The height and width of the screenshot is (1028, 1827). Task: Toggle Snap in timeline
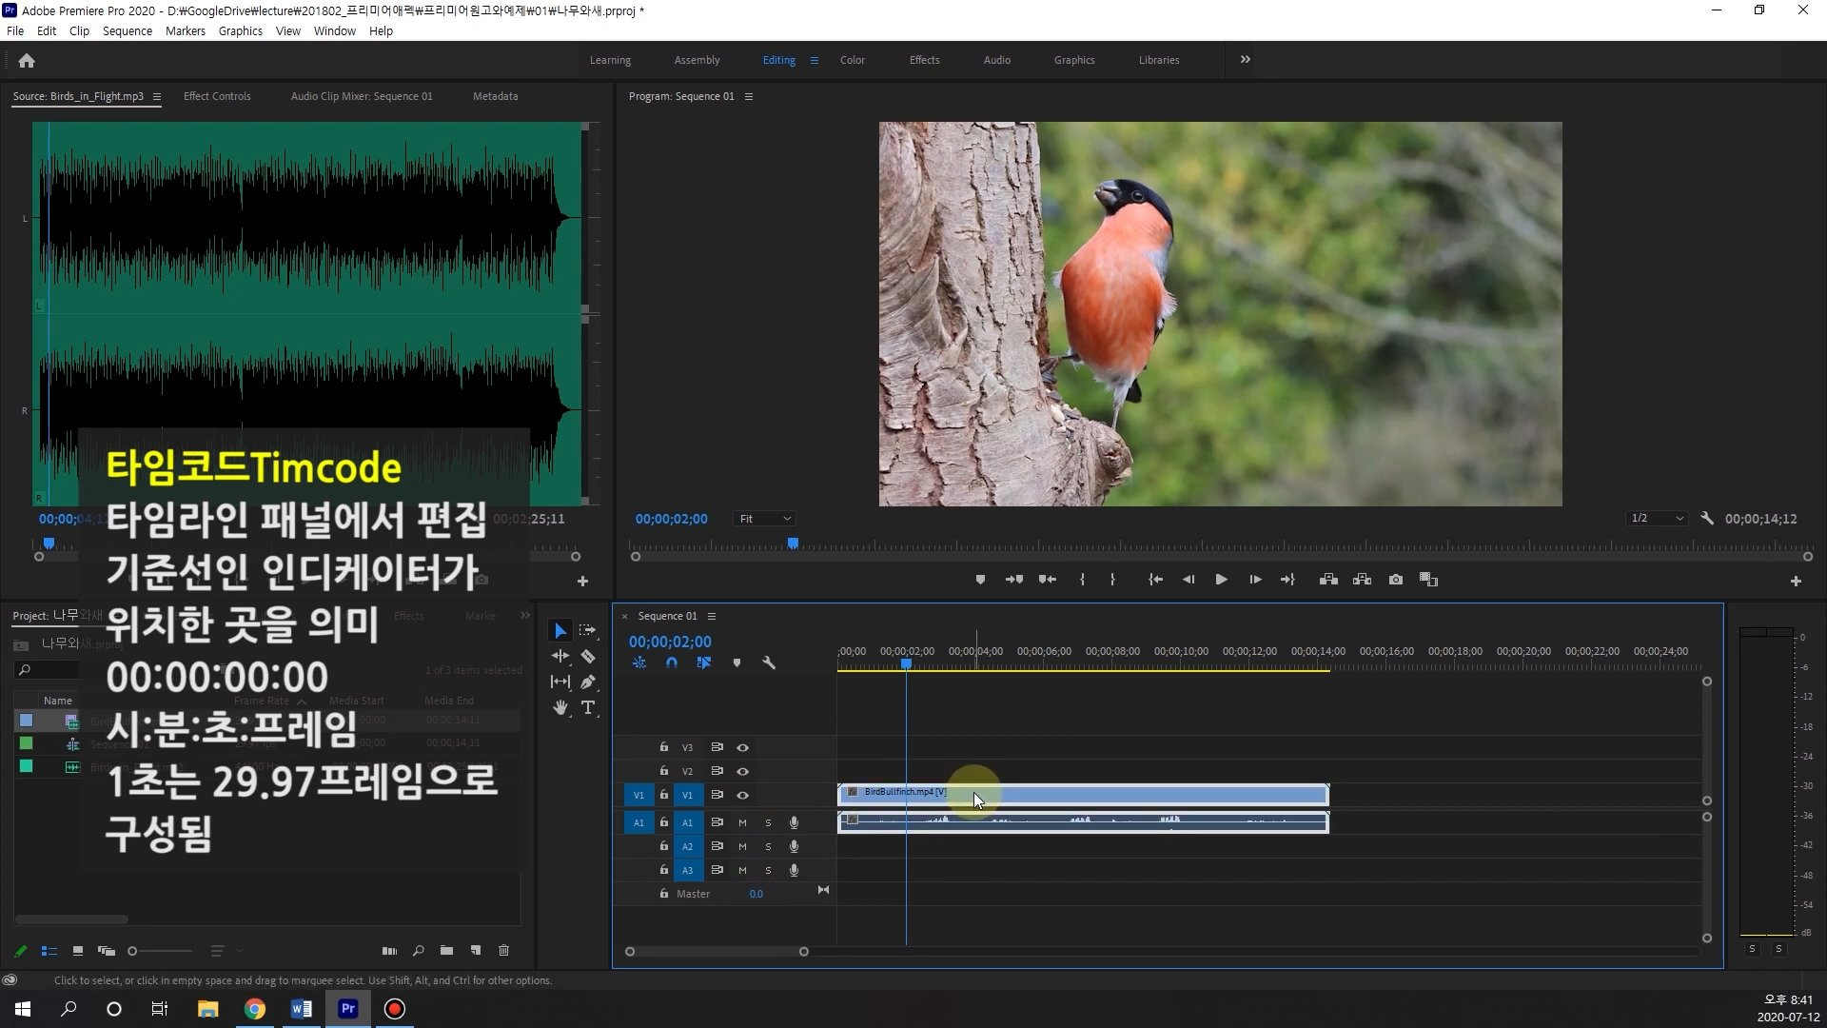[x=672, y=662]
